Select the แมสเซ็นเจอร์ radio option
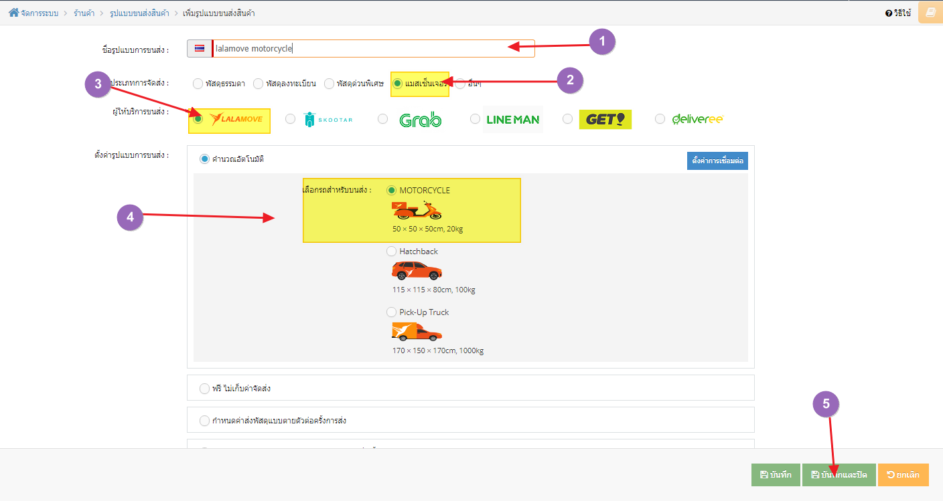 coord(398,84)
